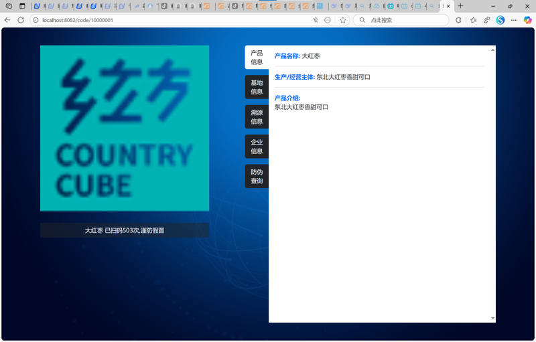Screen dimensions: 536x342
Task: Click the crossed-out microphone icon in address bar
Action: click(x=316, y=20)
